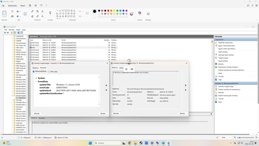The height and width of the screenshot is (146, 259).
Task: Click Bezárás in the EventData details dialog
Action: (x=103, y=114)
